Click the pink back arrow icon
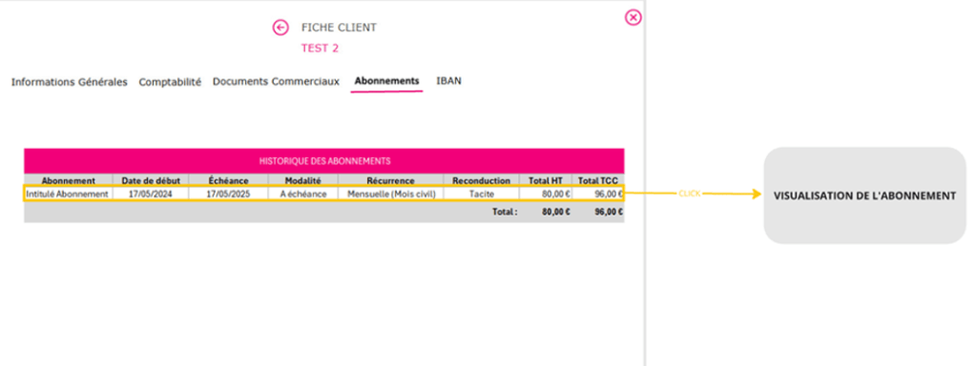The image size is (977, 366). click(281, 28)
